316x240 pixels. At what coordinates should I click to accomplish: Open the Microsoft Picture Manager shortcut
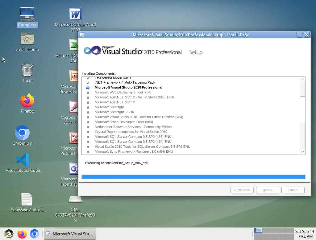73,138
